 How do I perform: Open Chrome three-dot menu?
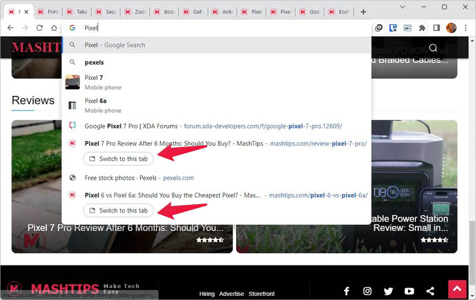click(x=466, y=28)
